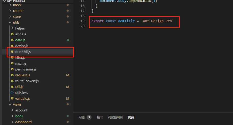Open the domUtil.js file
Viewport: 233px width, 125px height.
[40, 52]
